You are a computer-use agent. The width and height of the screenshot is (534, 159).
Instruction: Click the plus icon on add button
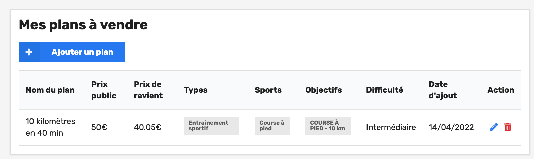pos(29,52)
